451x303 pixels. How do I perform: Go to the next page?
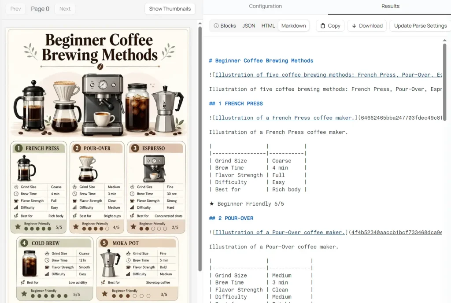(65, 8)
